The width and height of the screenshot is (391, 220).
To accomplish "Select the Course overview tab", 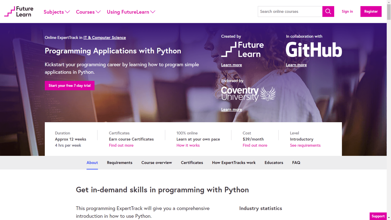I will point(157,162).
